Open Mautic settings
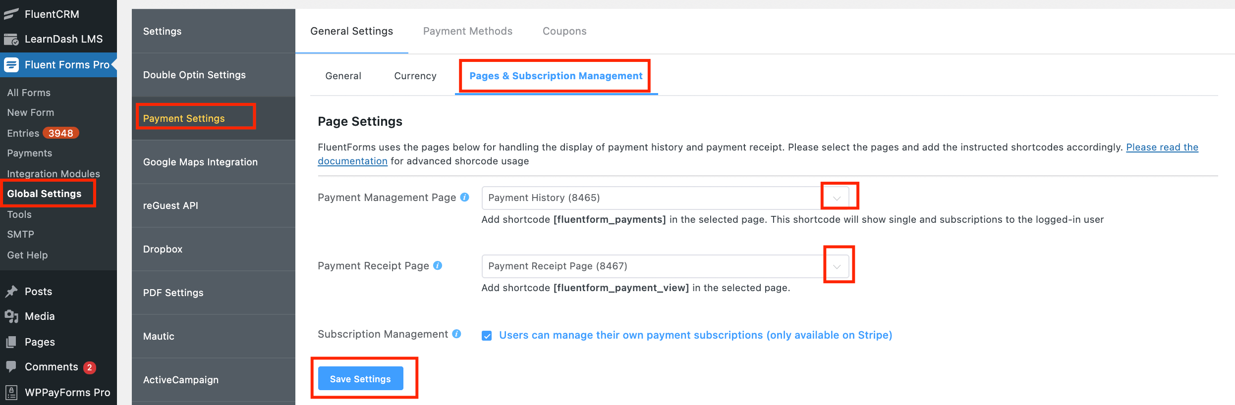This screenshot has height=405, width=1235. (213, 336)
